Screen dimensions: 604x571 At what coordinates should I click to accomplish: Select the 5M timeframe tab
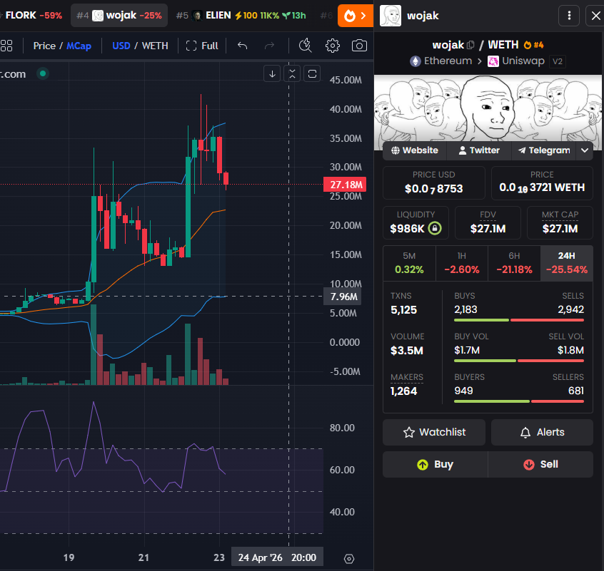409,263
